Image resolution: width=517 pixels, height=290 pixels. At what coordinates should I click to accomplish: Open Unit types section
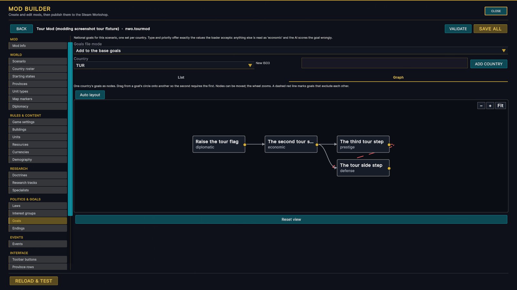click(38, 91)
